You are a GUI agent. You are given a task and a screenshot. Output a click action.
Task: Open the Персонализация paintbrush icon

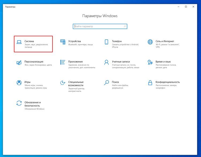[x=19, y=62]
